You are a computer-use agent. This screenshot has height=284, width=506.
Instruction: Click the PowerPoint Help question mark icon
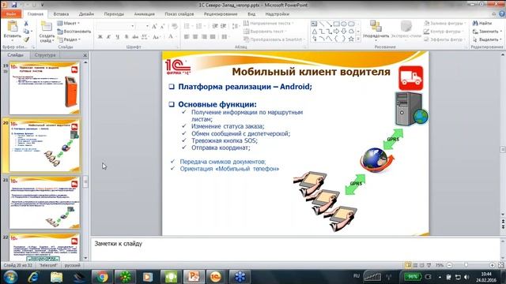[502, 14]
